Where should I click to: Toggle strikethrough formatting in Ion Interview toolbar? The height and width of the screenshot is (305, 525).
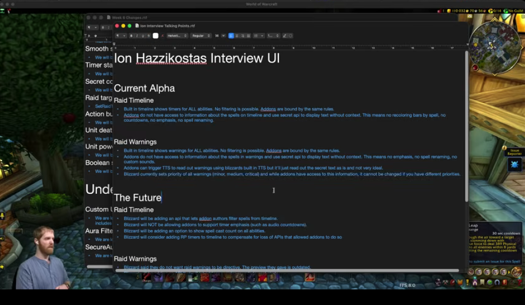[148, 36]
